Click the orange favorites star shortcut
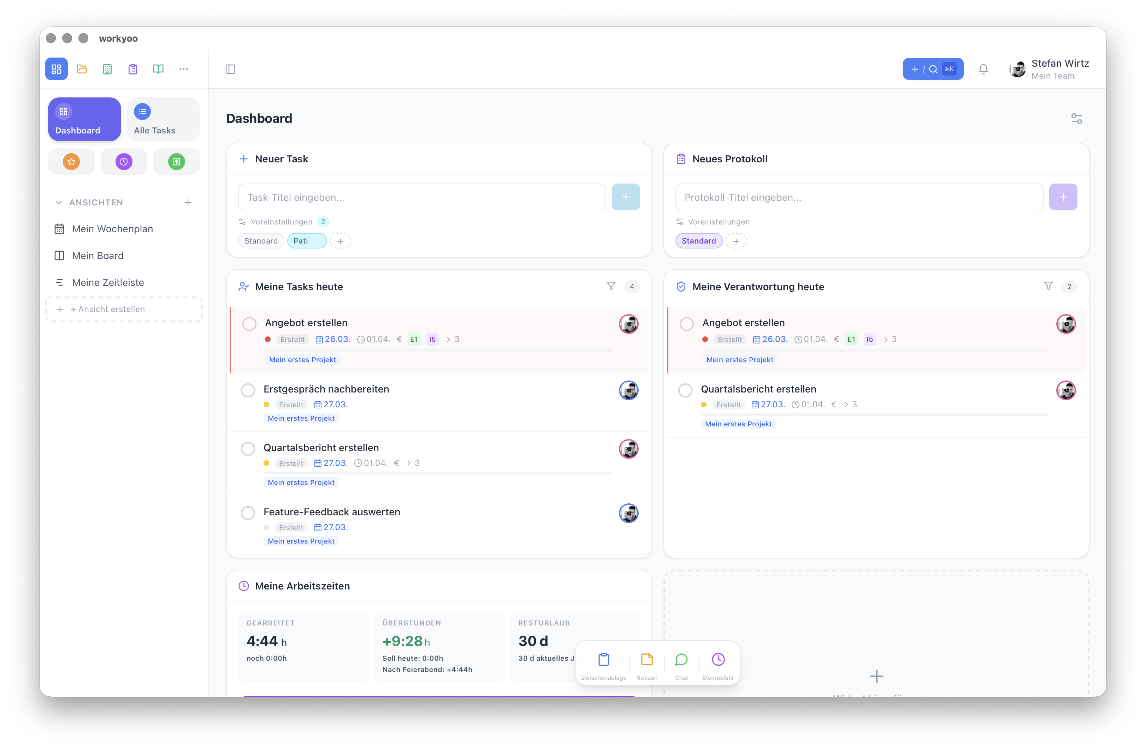Screen dimensions: 1146x749 (x=71, y=162)
